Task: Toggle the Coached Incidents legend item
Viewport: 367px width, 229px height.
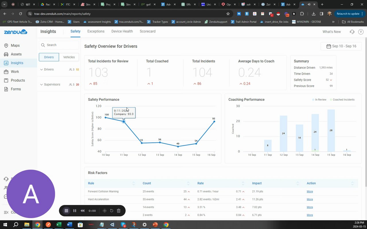Action: coord(342,100)
